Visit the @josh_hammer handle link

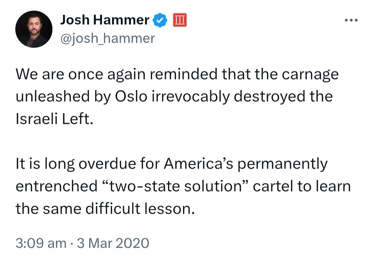point(108,38)
